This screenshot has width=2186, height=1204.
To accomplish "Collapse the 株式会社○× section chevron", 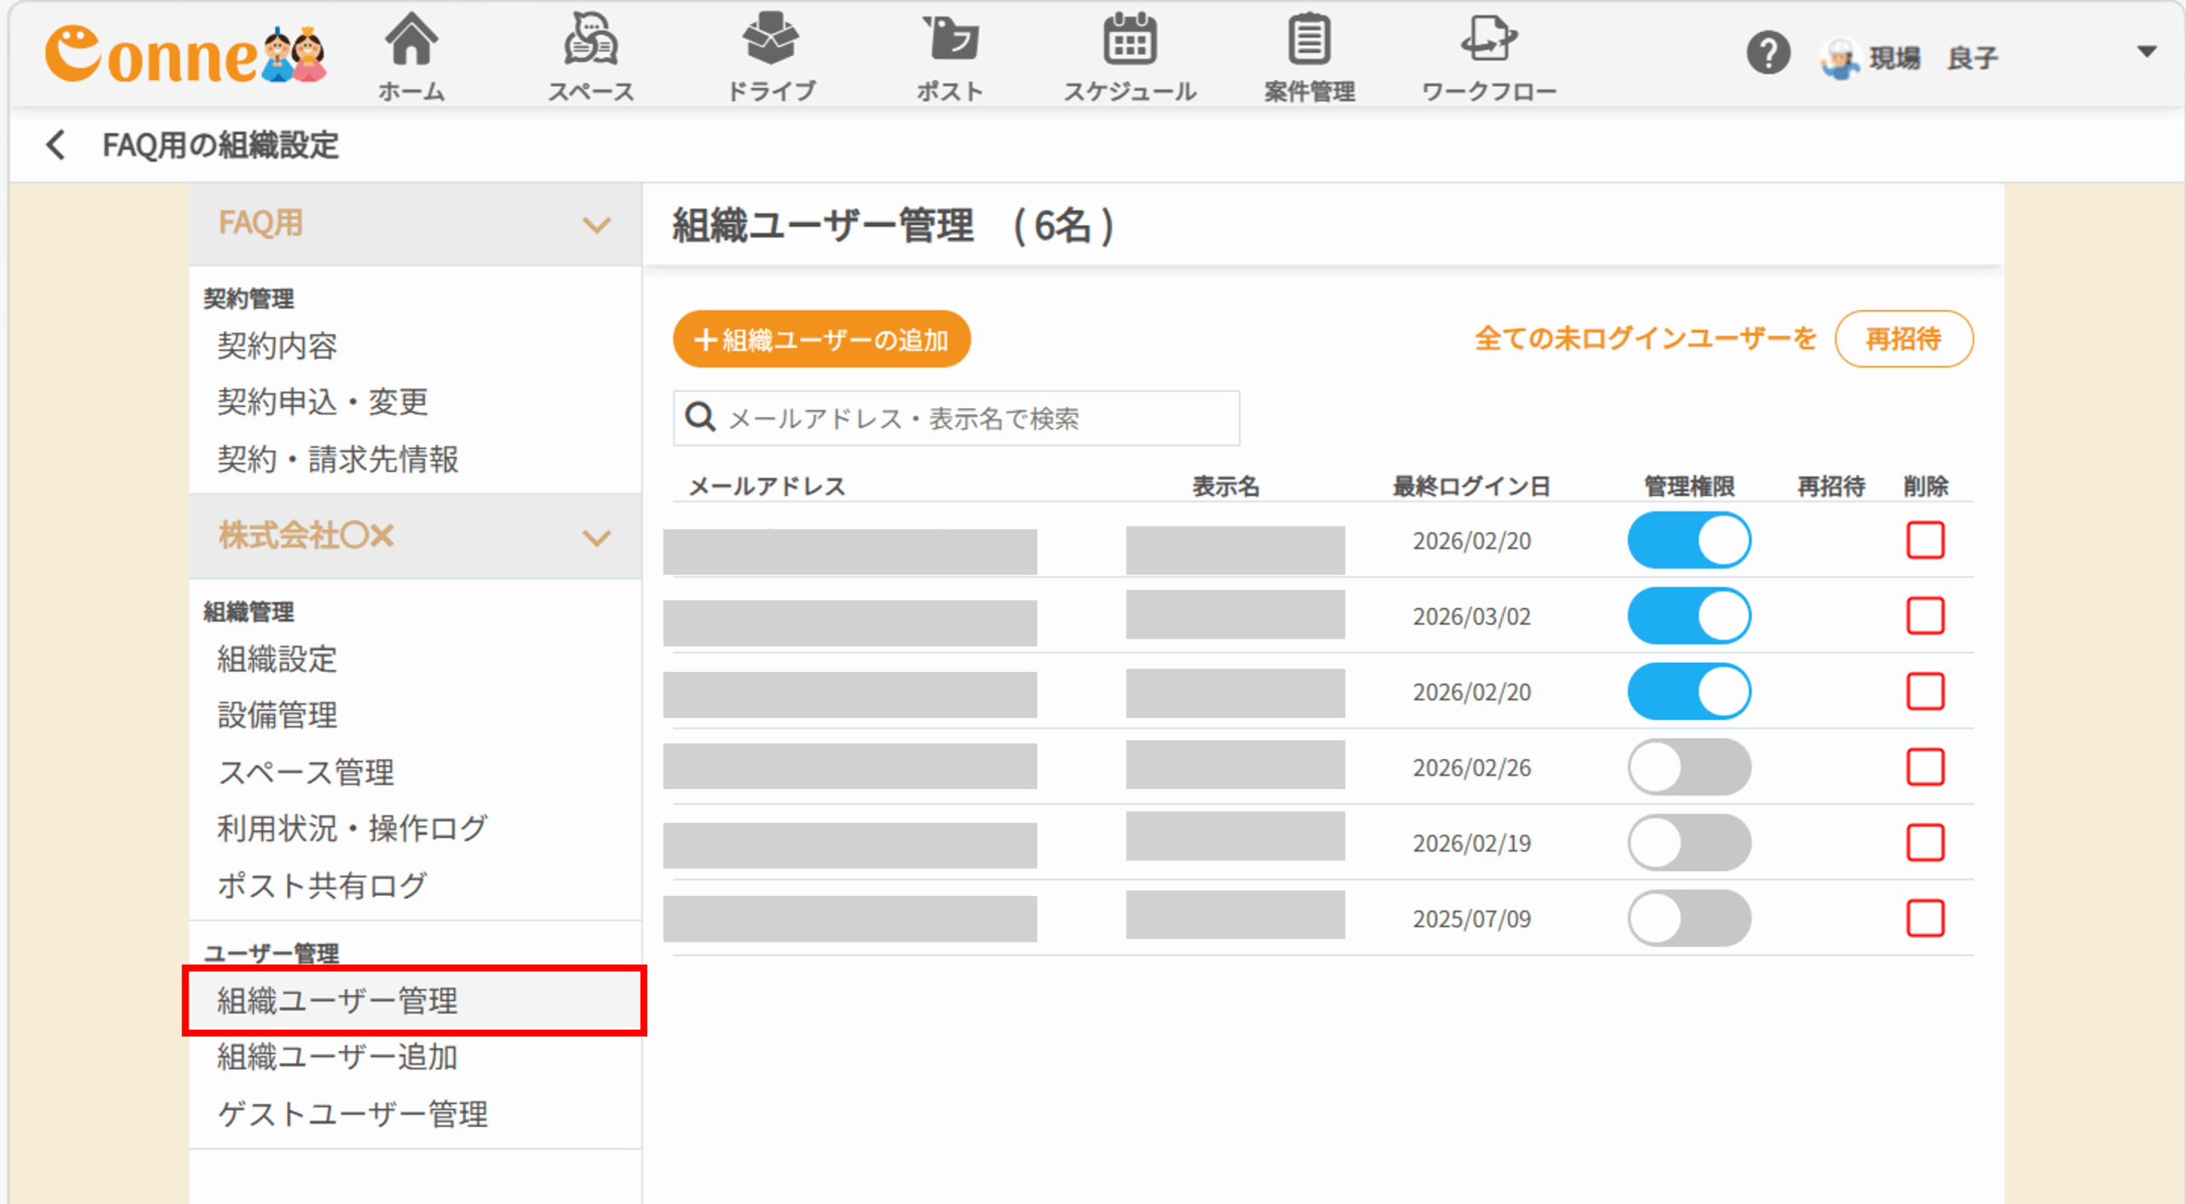I will (596, 537).
